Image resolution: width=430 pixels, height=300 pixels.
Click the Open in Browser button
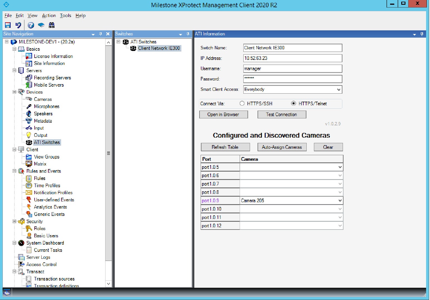coord(224,114)
